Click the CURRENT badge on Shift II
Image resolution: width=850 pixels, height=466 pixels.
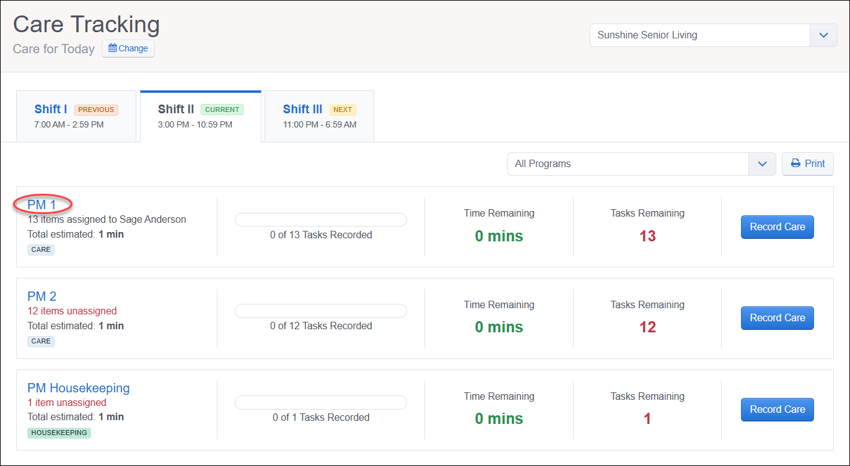tap(222, 110)
